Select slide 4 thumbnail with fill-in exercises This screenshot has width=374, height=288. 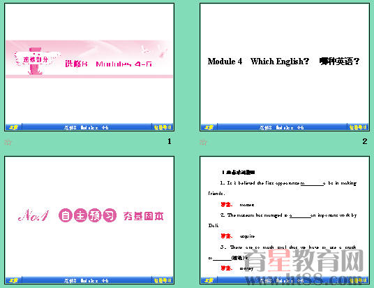click(285, 220)
